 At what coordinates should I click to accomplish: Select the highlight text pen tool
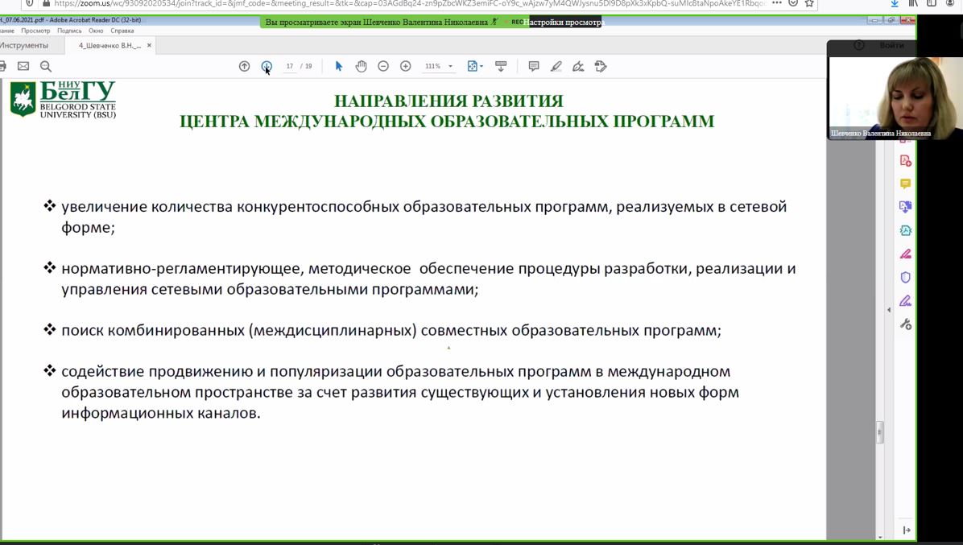point(556,66)
